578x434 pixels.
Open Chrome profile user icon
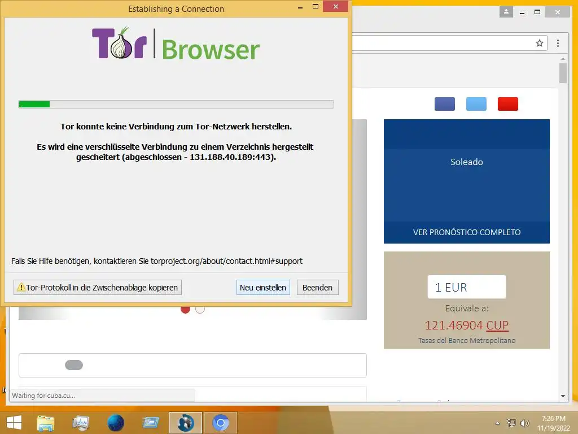tap(506, 12)
